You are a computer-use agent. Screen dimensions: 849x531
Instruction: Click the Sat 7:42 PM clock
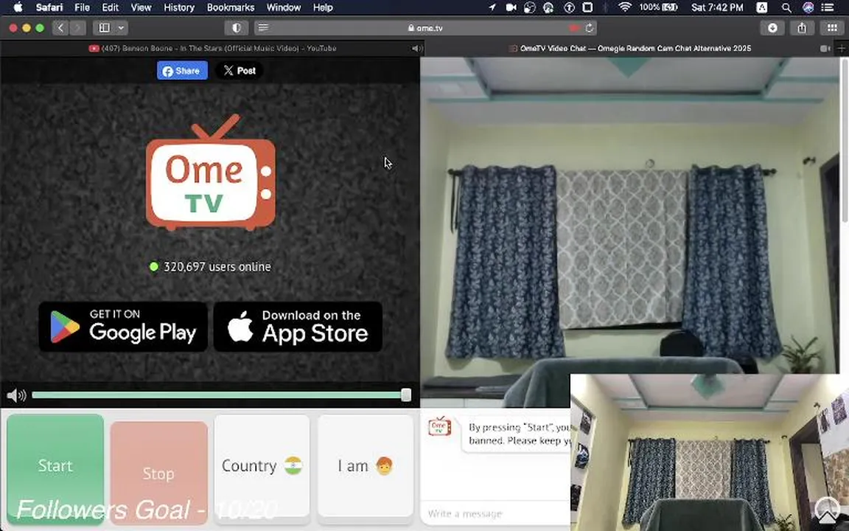point(717,7)
